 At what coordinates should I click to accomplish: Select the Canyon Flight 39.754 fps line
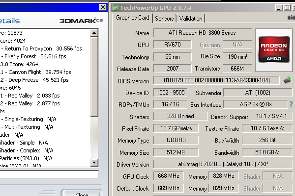tap(35, 72)
